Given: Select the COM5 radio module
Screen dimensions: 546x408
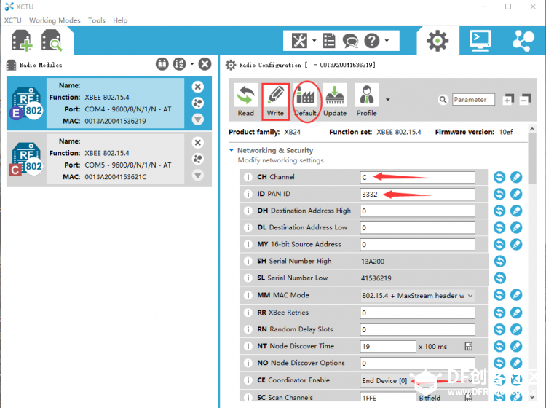Looking at the screenshot, I should [109, 159].
